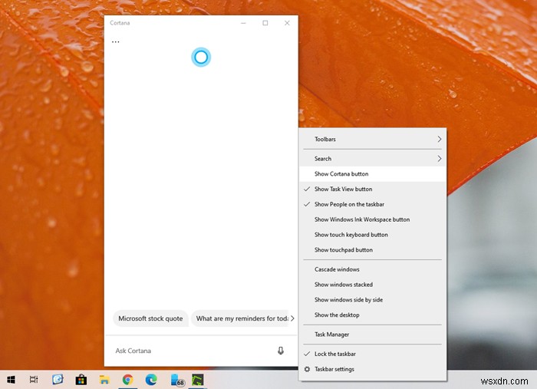This screenshot has height=389, width=537.
Task: Click the Cortana blue circle logo
Action: pos(201,58)
